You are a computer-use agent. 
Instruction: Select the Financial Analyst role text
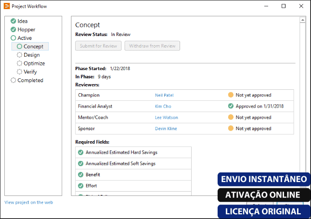(x=95, y=107)
